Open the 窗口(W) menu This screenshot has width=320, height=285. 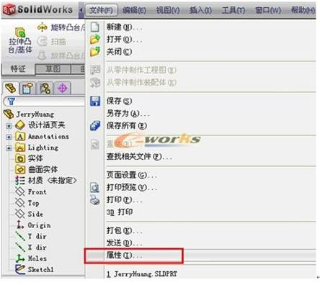[x=268, y=10]
